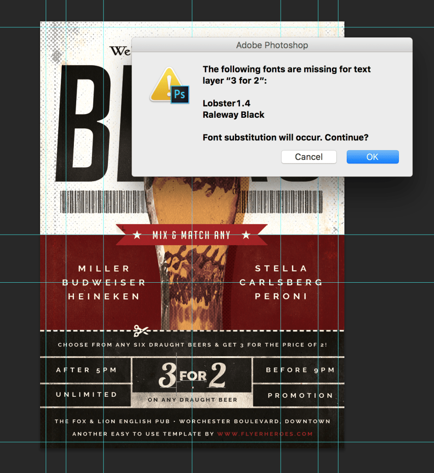Viewport: 434px width, 473px height.
Task: Click the Photoshop warning icon in dialog
Action: (x=169, y=85)
